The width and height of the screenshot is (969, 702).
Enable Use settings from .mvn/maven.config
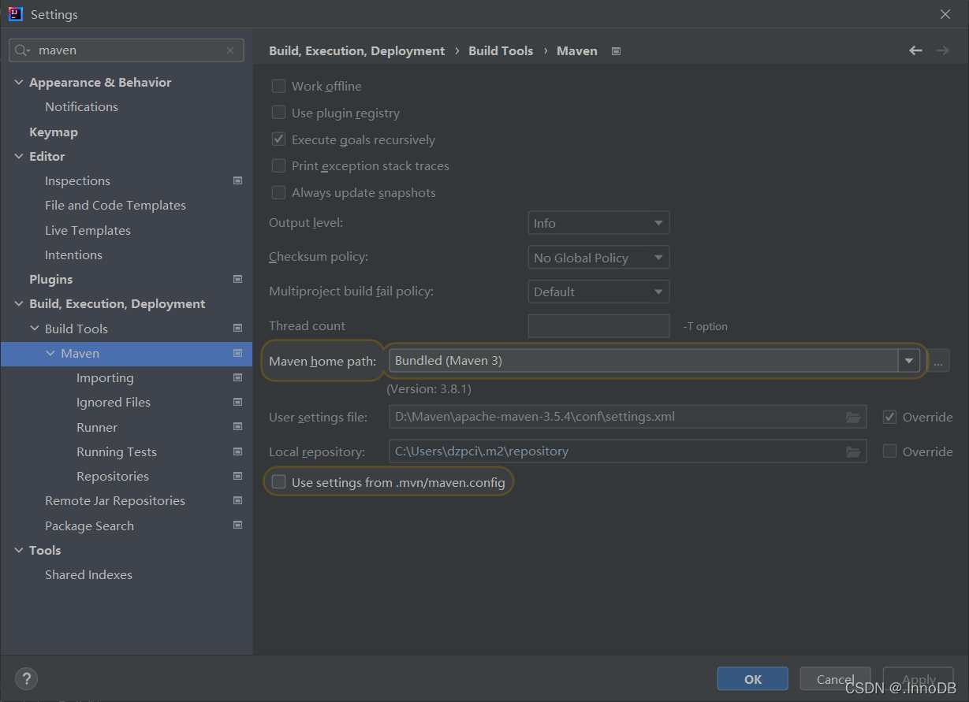(x=278, y=482)
